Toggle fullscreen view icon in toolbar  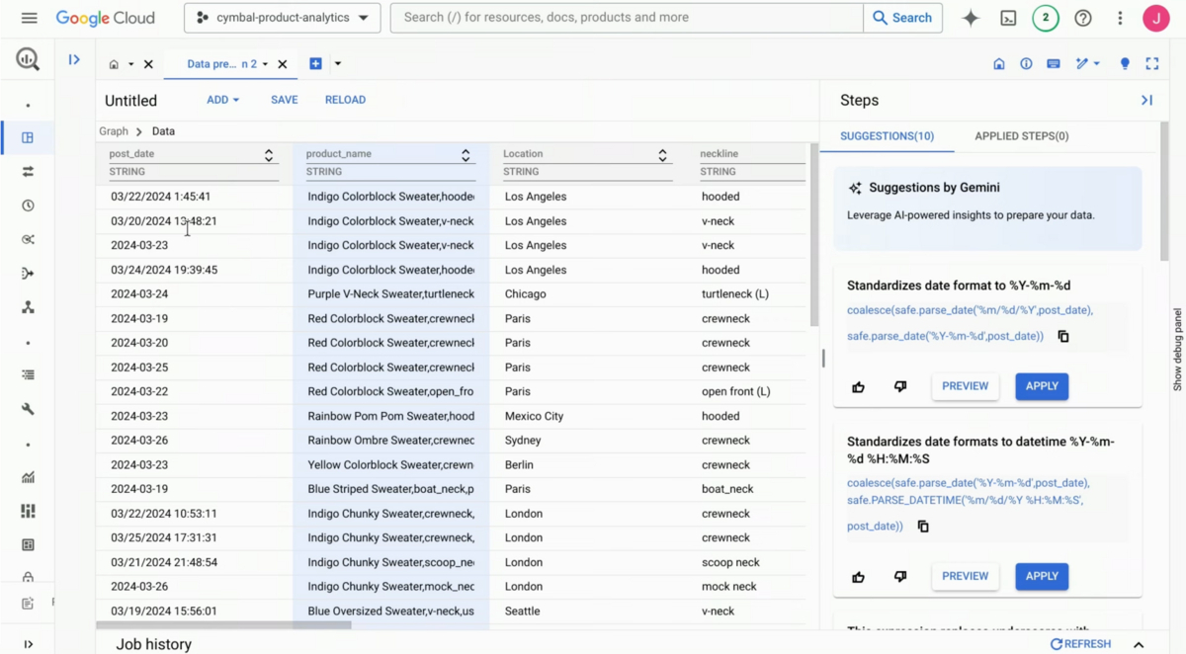click(x=1152, y=63)
